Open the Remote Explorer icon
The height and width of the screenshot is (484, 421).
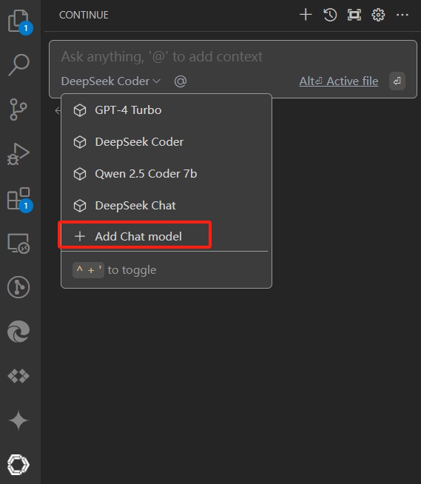(x=18, y=243)
